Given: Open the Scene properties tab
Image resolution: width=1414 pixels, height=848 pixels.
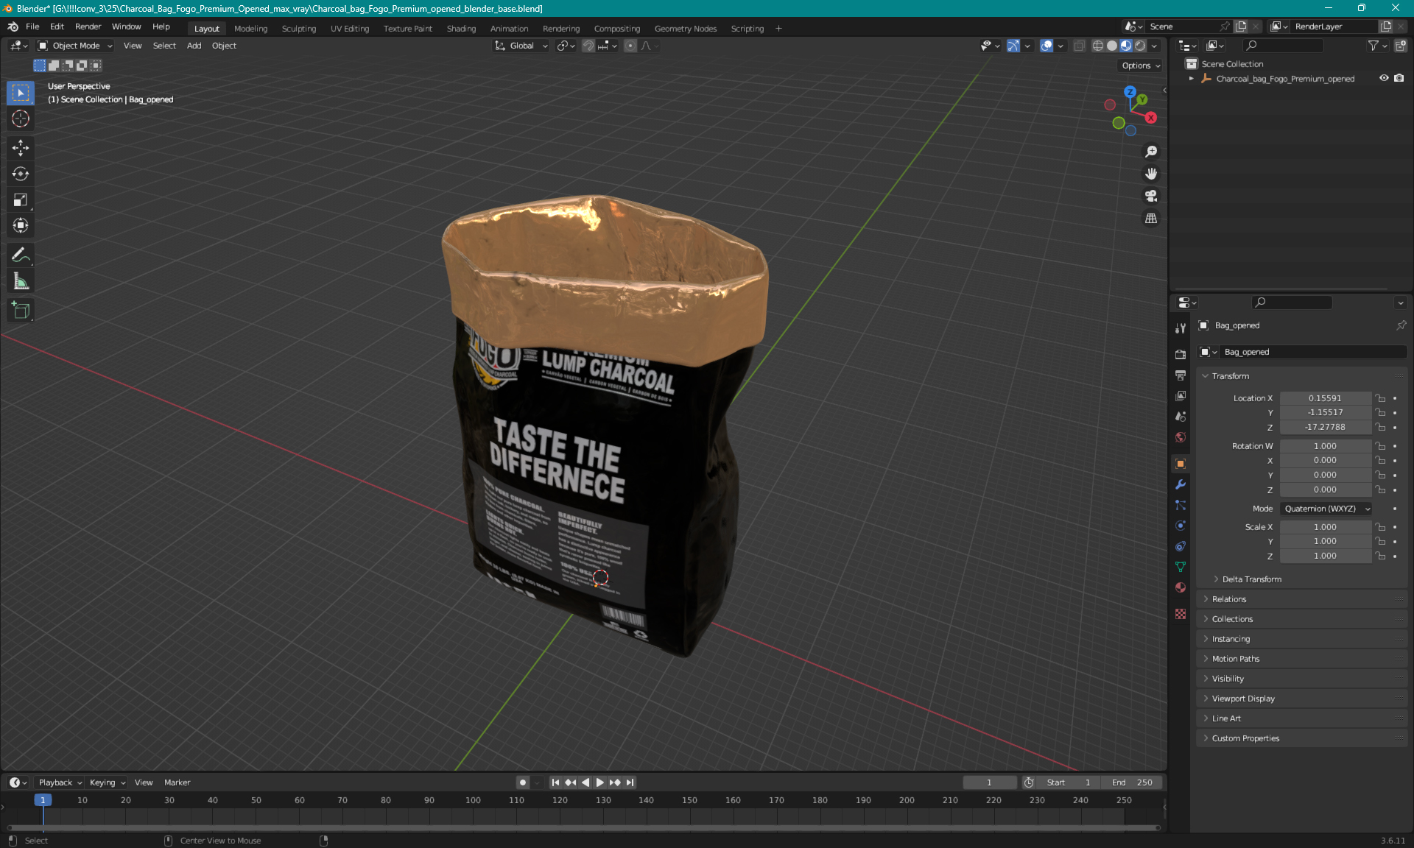Looking at the screenshot, I should (x=1181, y=417).
